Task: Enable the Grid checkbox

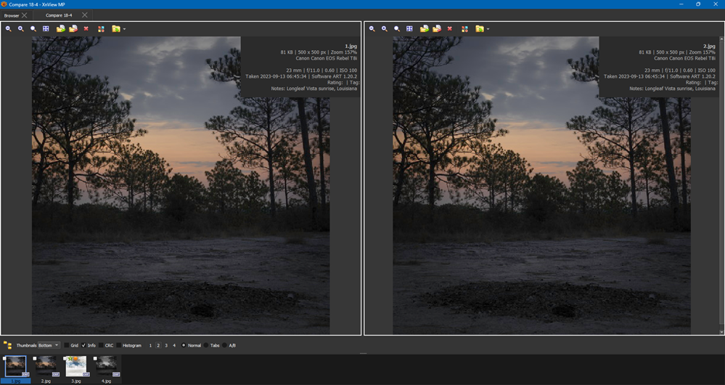Action: point(67,345)
